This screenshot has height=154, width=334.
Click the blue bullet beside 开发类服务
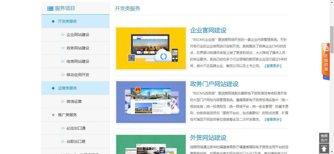tap(53, 21)
